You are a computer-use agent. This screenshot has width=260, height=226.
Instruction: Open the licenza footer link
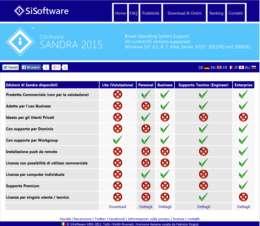[178, 219]
